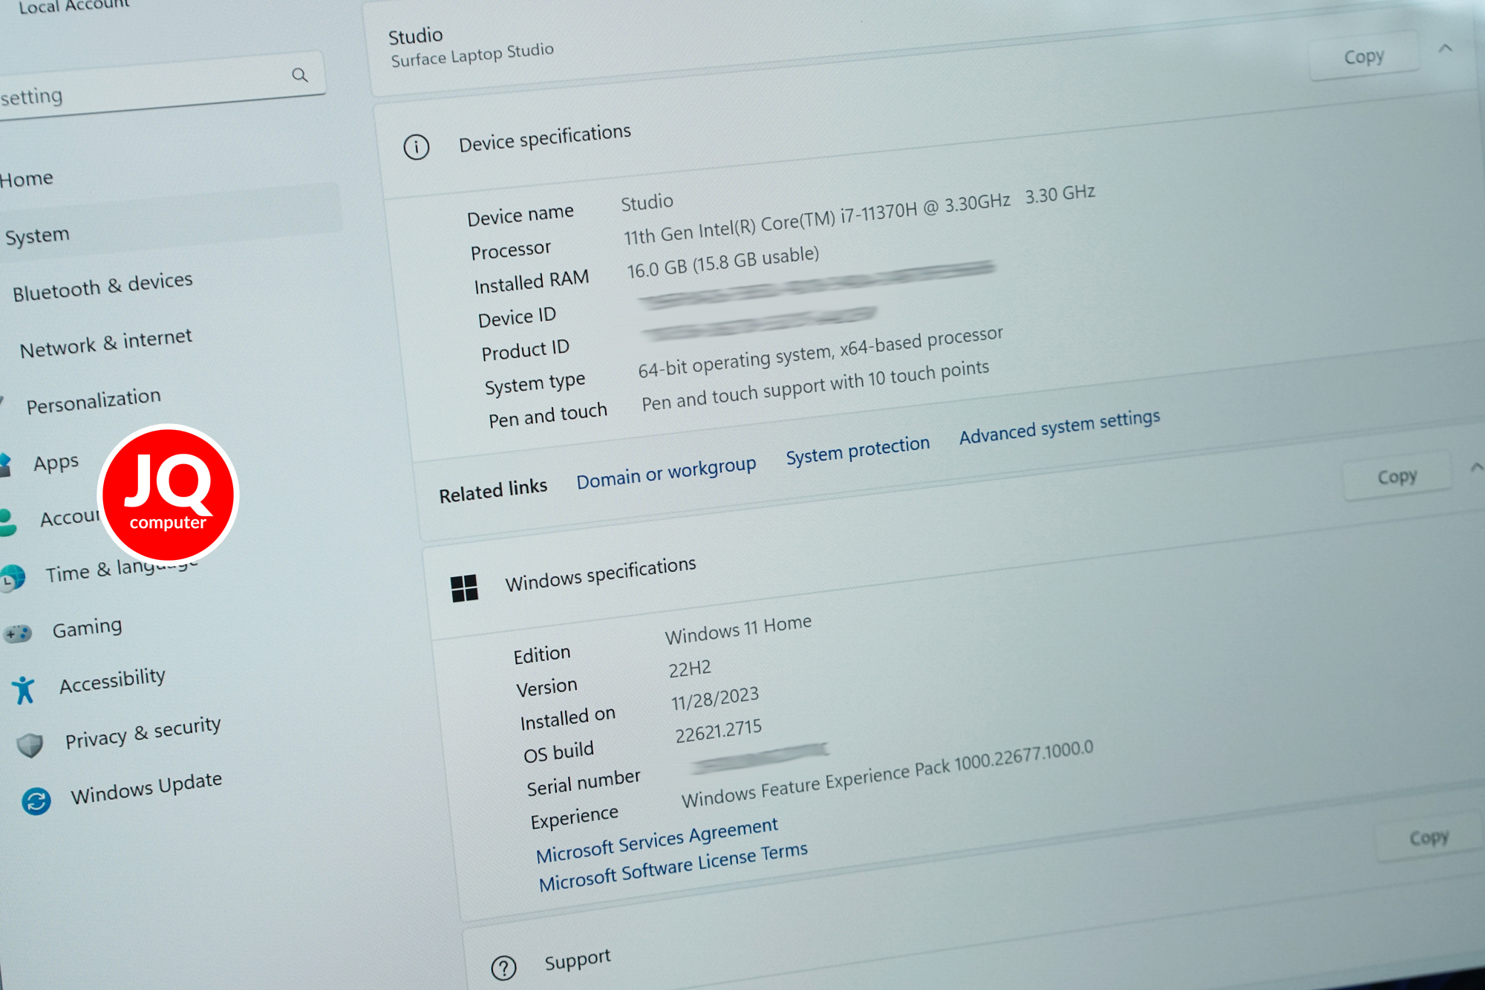Select the 16.0 GB installed RAM value
The width and height of the screenshot is (1485, 990).
(722, 262)
